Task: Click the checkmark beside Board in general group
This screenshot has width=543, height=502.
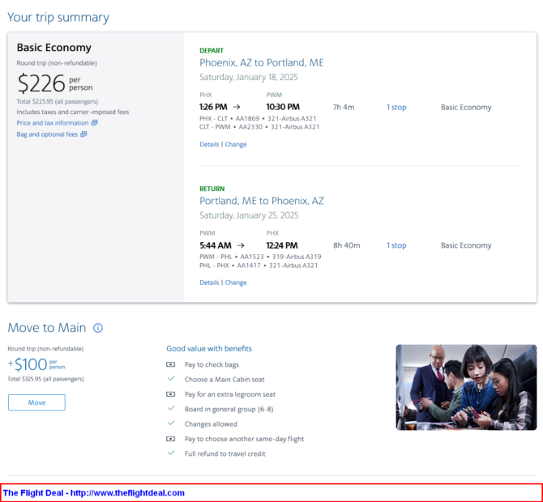Action: (171, 408)
